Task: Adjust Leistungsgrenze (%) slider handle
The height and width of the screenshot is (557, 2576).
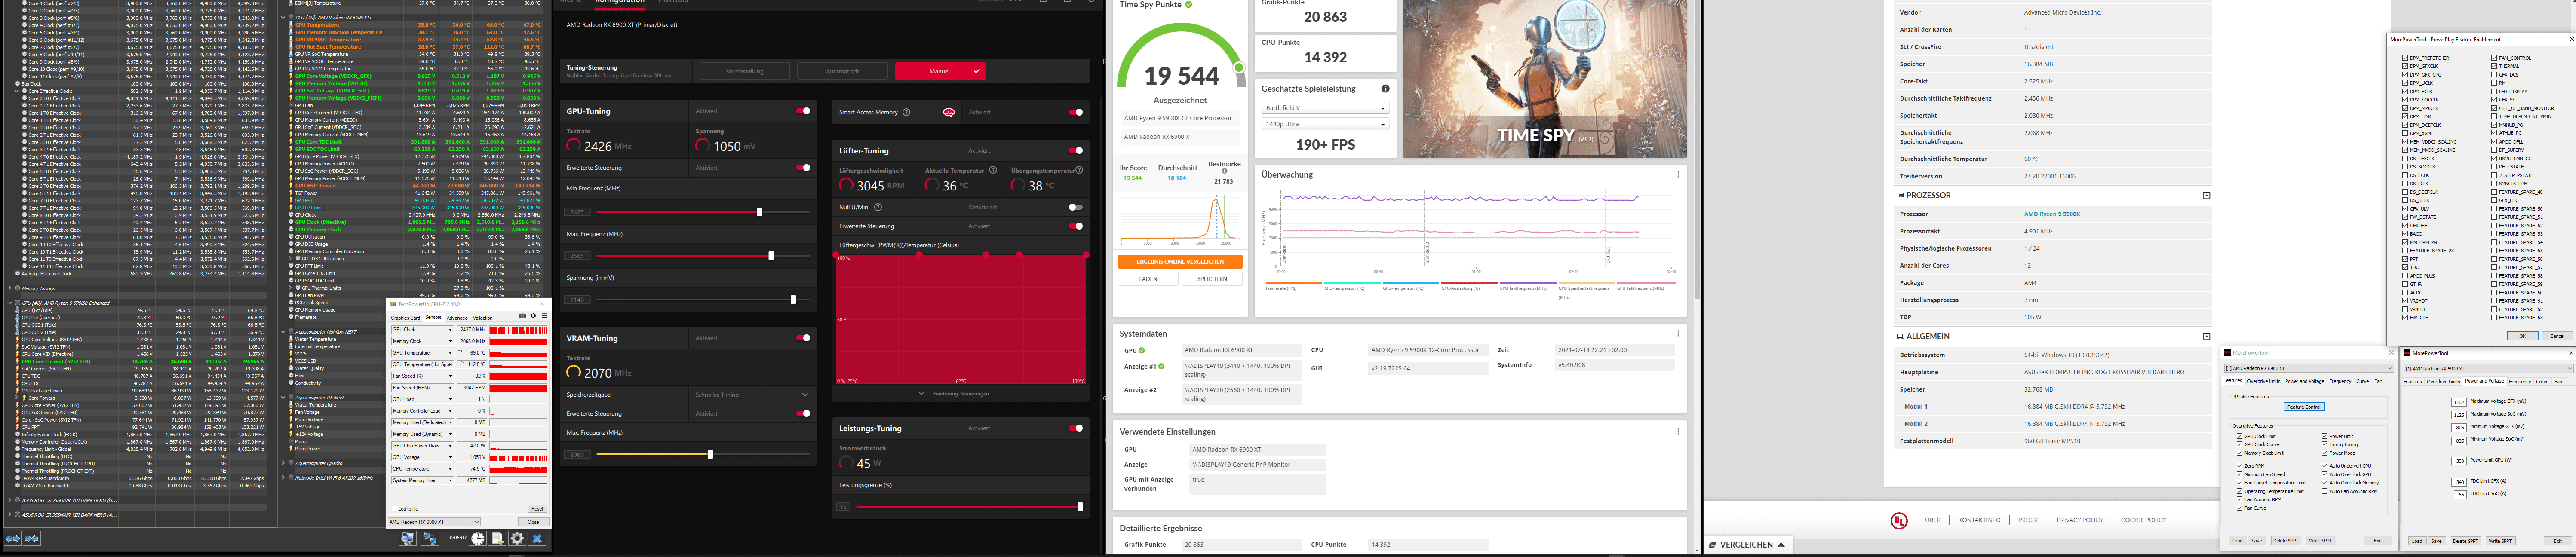Action: (x=1080, y=507)
